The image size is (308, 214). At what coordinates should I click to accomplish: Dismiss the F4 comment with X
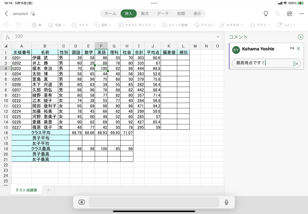298,49
